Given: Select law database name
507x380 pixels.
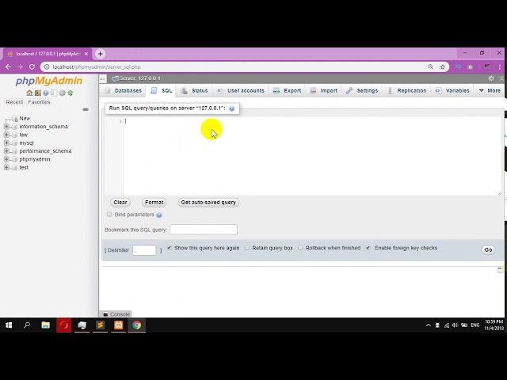Looking at the screenshot, I should (x=24, y=135).
